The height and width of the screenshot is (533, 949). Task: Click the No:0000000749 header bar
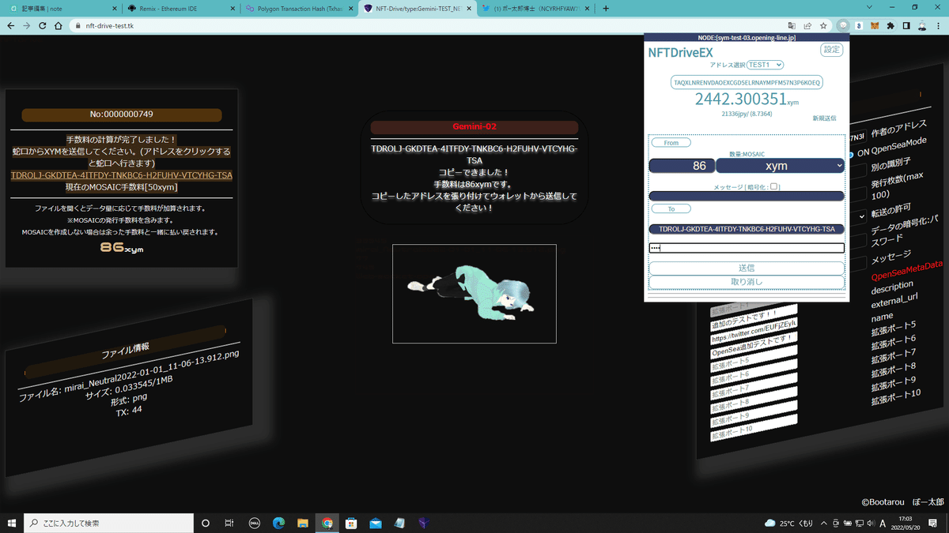(122, 114)
